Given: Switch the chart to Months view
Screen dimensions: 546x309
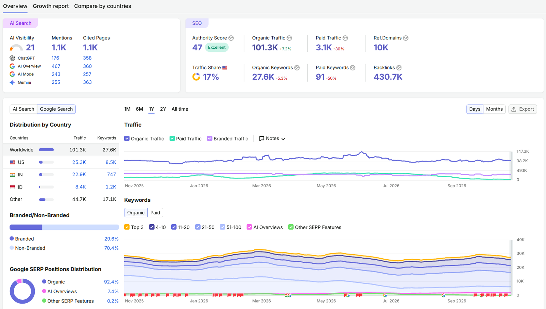Looking at the screenshot, I should (x=494, y=109).
